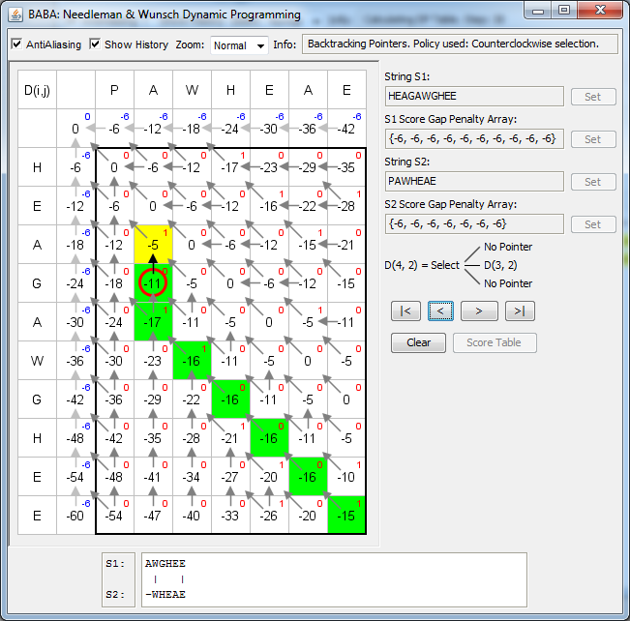Viewport: 630px width, 621px height.
Task: Jump to first step button
Action: tap(405, 310)
